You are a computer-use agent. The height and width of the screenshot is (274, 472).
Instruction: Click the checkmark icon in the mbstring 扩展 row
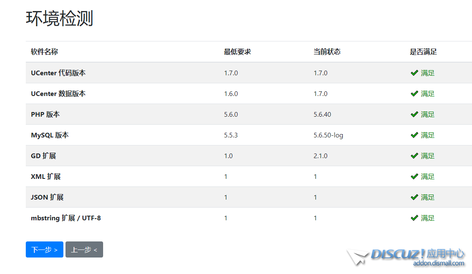click(x=415, y=218)
